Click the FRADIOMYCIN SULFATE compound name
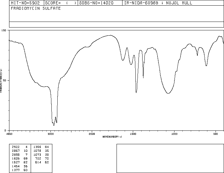The width and height of the screenshot is (224, 173). [x=36, y=8]
